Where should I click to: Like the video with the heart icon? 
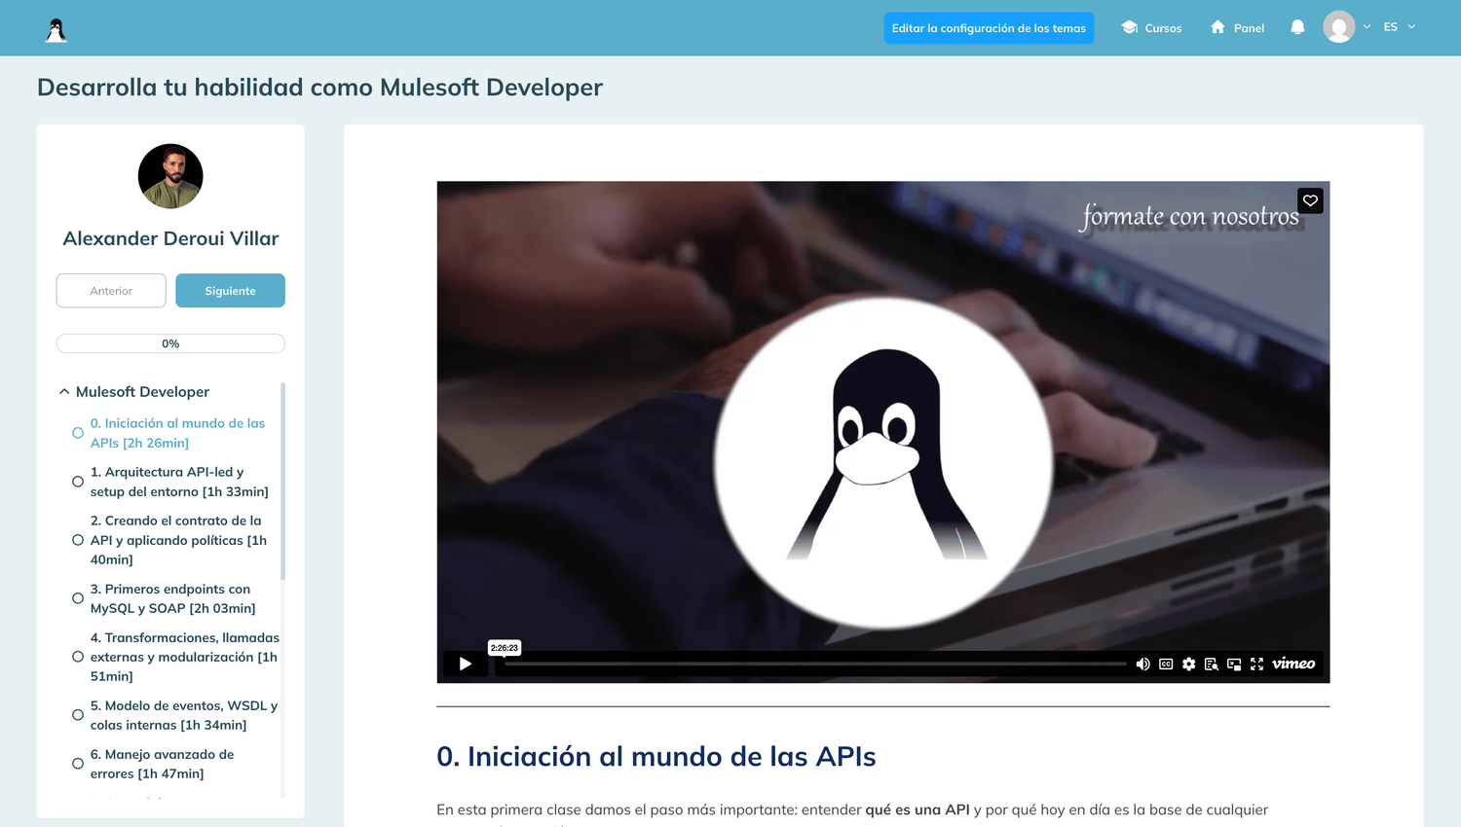1310,200
